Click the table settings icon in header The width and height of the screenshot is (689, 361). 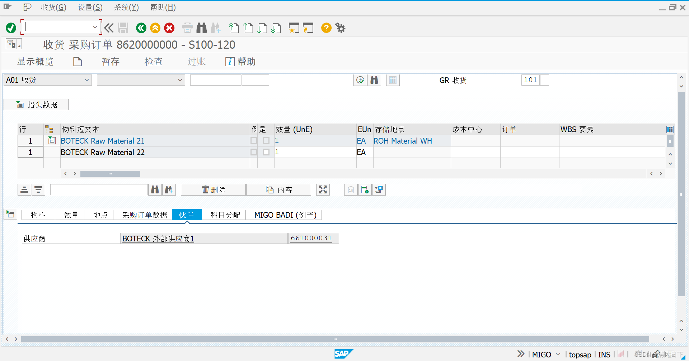[393, 80]
